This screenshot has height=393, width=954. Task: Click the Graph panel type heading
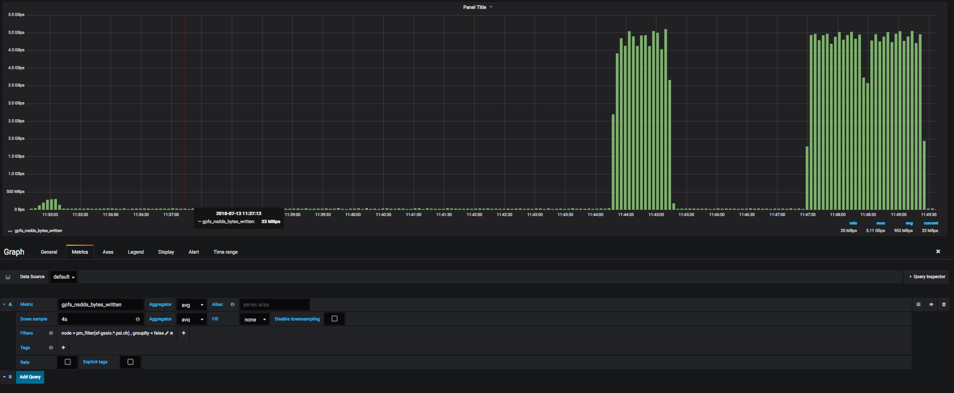[x=14, y=252]
